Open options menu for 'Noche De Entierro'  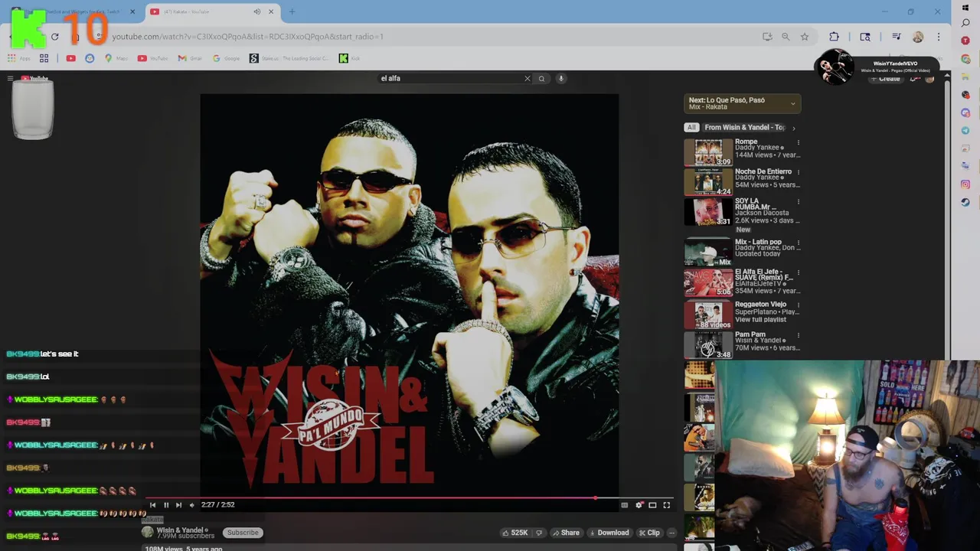tap(798, 172)
